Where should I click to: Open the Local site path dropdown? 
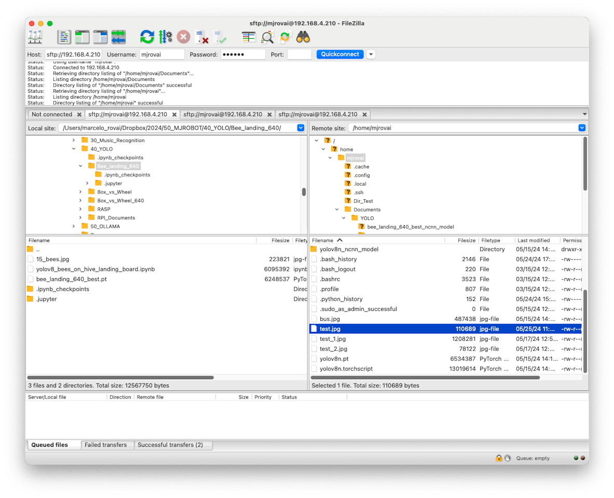(301, 128)
